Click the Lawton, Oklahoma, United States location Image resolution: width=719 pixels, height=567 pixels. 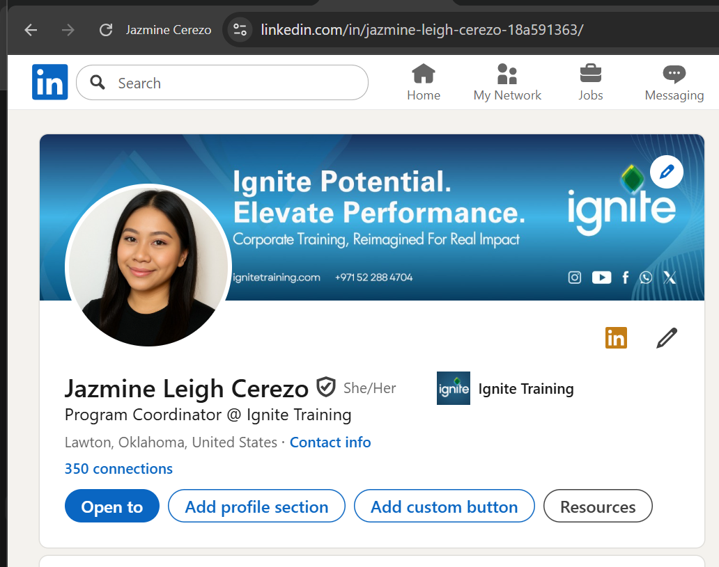click(x=171, y=442)
